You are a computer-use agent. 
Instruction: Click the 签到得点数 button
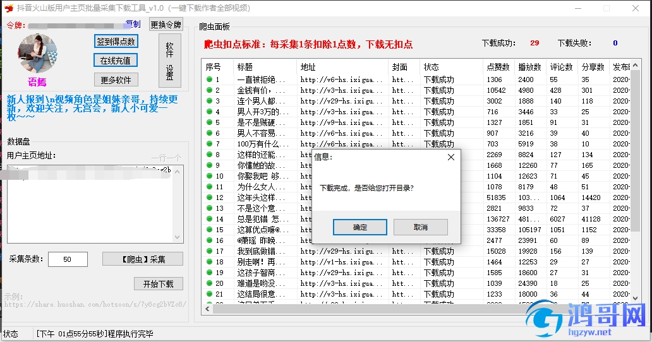coord(116,42)
